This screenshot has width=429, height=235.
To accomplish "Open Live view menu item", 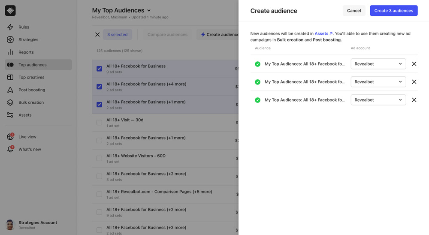I will click(27, 137).
